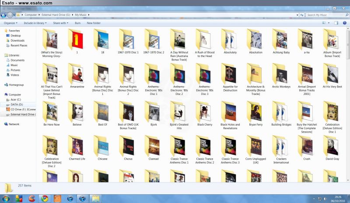Open the Organize dropdown menu

(x=10, y=23)
